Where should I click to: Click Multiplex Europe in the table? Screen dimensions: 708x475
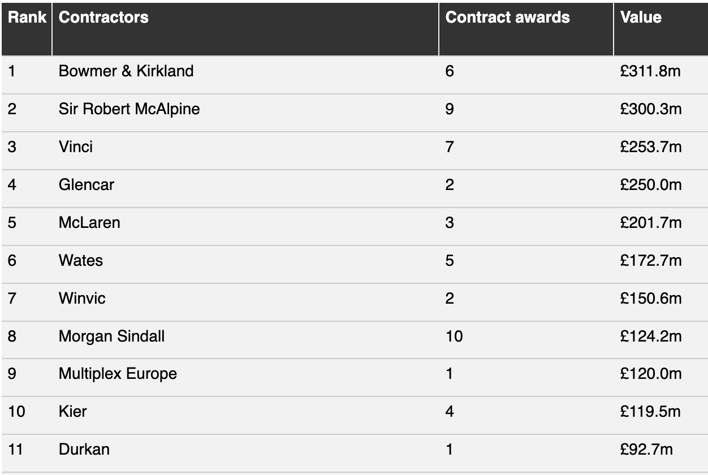[118, 374]
